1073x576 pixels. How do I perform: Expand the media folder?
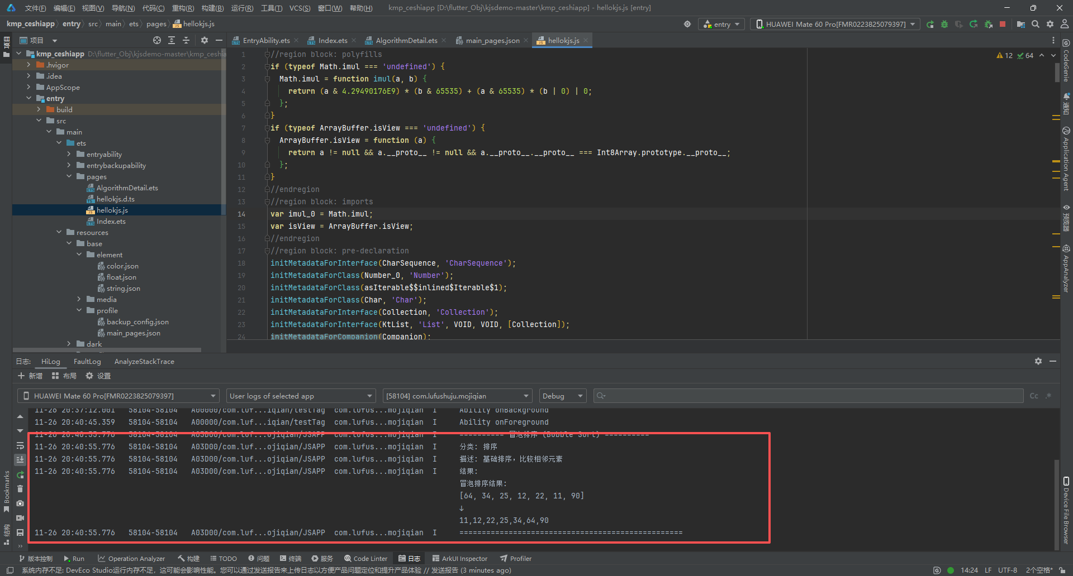(79, 299)
